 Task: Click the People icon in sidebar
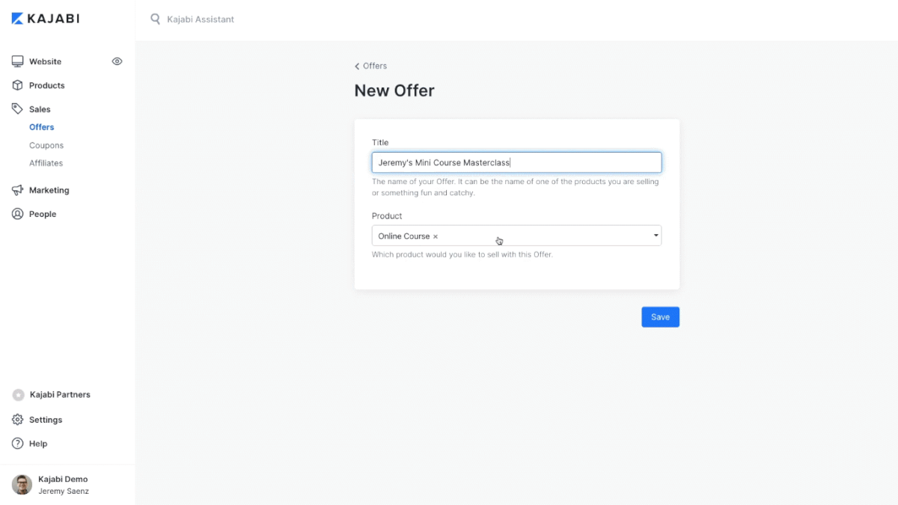point(18,214)
